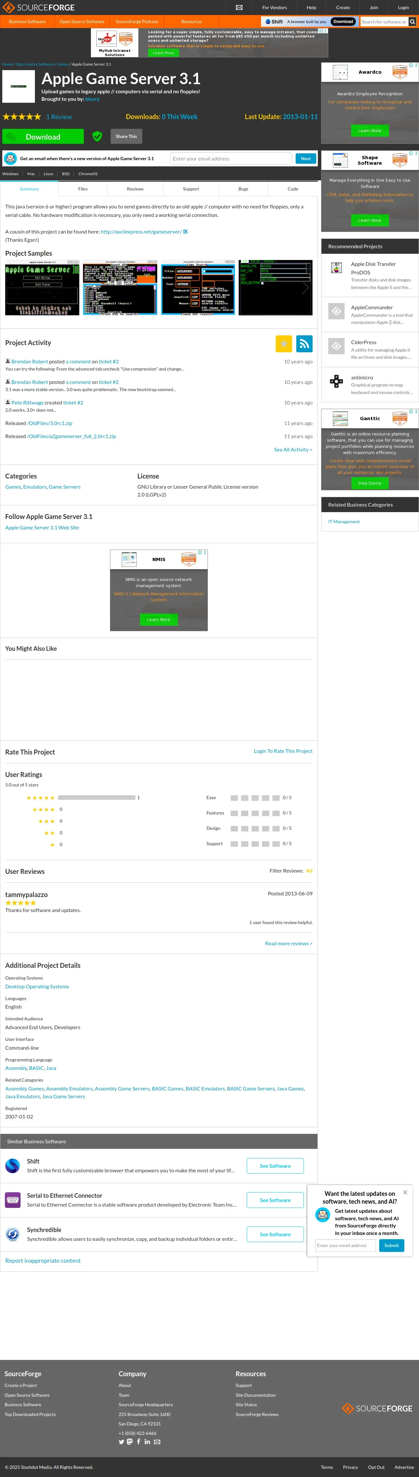
Task: Open the Game Servers category link
Action: (x=64, y=487)
